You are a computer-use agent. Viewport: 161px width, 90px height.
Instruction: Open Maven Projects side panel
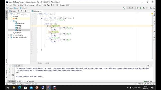pyautogui.click(x=154, y=36)
